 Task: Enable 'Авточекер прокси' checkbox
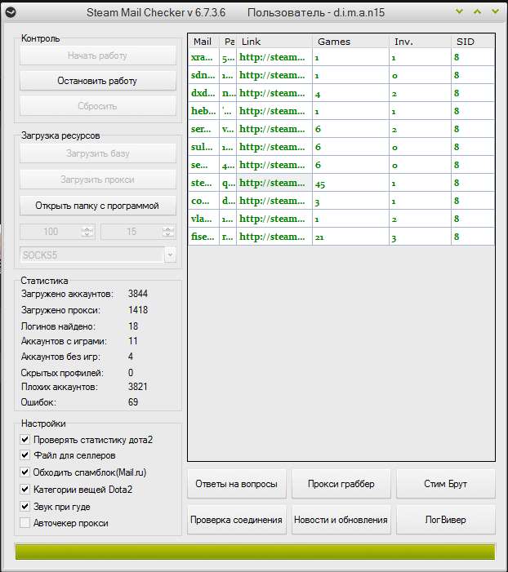pyautogui.click(x=25, y=523)
